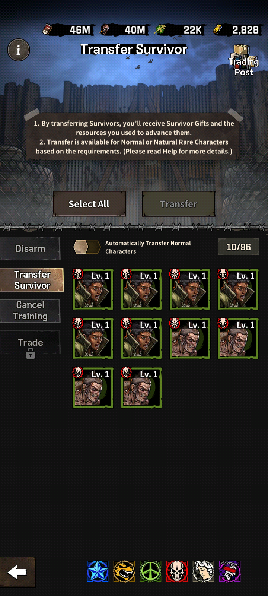268x596 pixels.
Task: Toggle Automatically Transfer Normal Characters switch
Action: pos(87,247)
